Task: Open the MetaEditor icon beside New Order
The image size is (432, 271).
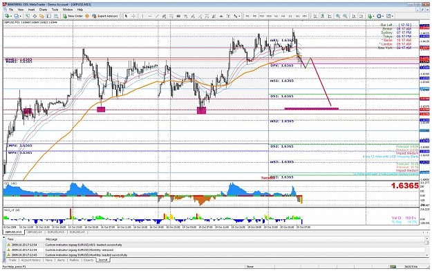Action: click(87, 16)
